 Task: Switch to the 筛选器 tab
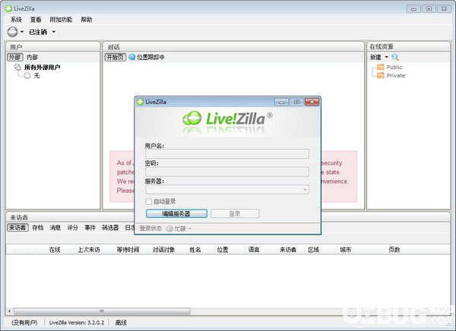click(x=110, y=227)
